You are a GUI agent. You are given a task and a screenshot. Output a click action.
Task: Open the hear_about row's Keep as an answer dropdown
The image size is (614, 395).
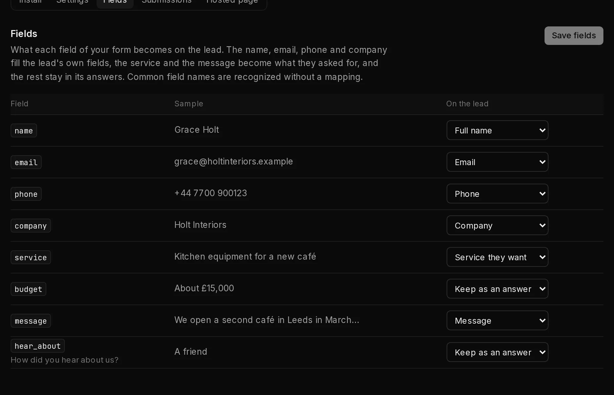pos(497,352)
